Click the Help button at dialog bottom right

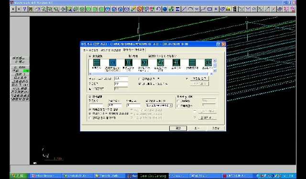click(216, 128)
